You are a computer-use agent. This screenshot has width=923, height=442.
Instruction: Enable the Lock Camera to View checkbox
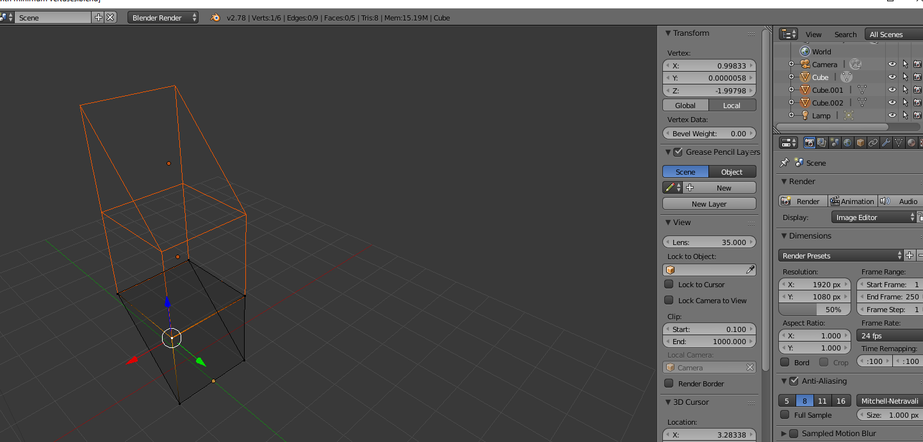point(669,300)
